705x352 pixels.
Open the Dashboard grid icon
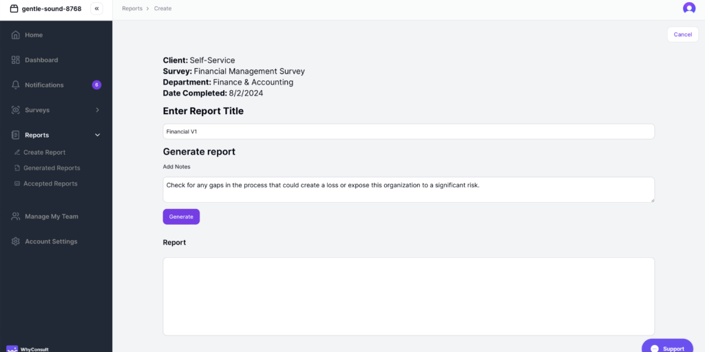coord(15,60)
